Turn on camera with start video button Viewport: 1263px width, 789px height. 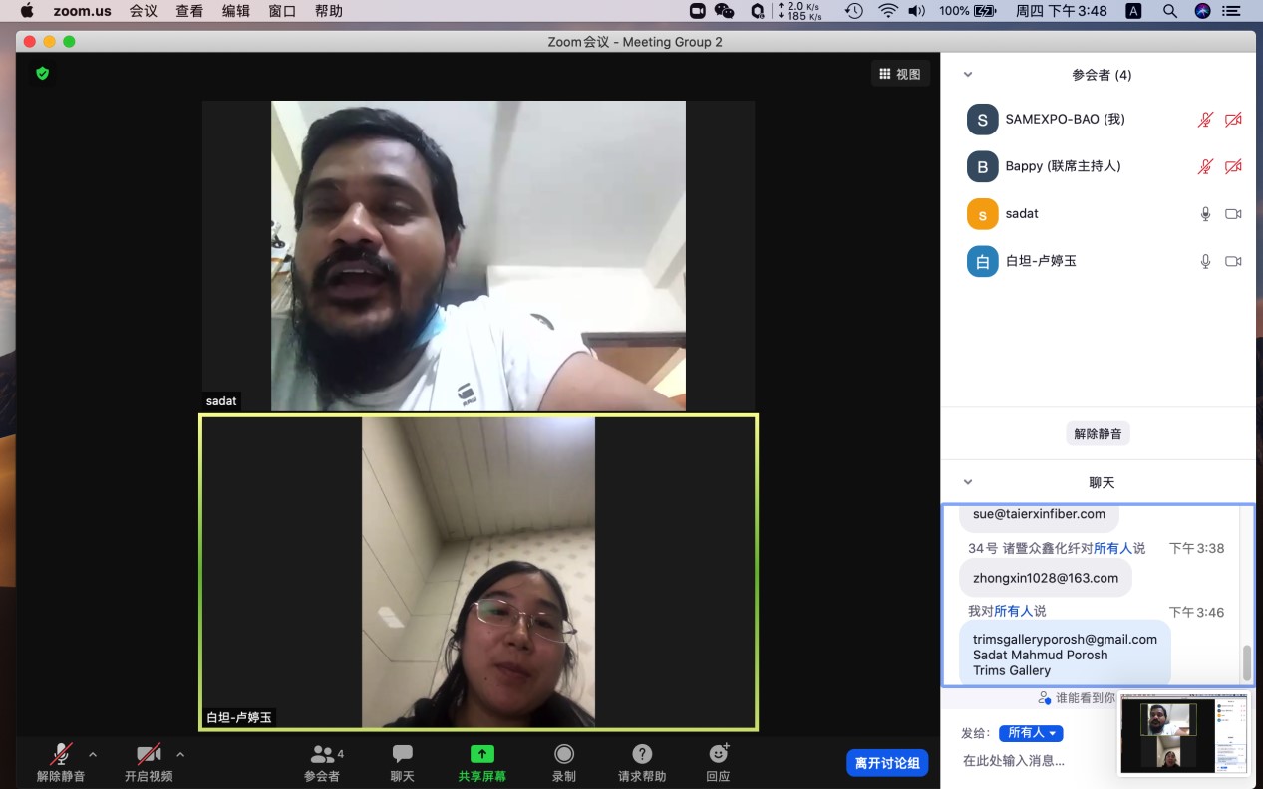click(x=149, y=755)
